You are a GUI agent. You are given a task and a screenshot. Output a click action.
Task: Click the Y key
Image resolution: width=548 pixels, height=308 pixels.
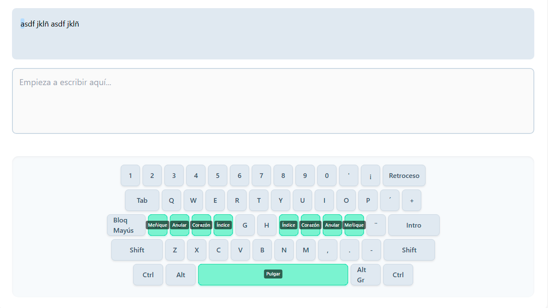coord(281,200)
